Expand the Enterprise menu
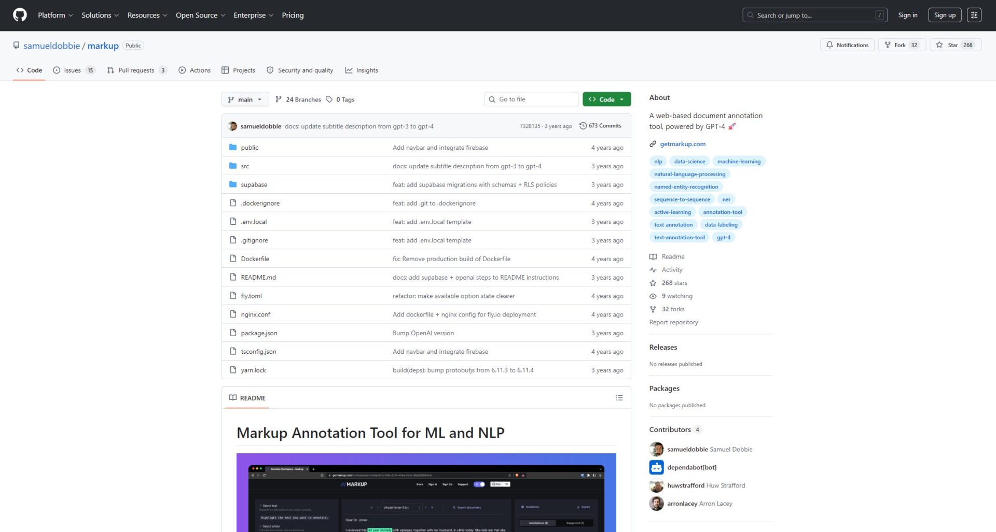The width and height of the screenshot is (996, 532). pos(253,15)
